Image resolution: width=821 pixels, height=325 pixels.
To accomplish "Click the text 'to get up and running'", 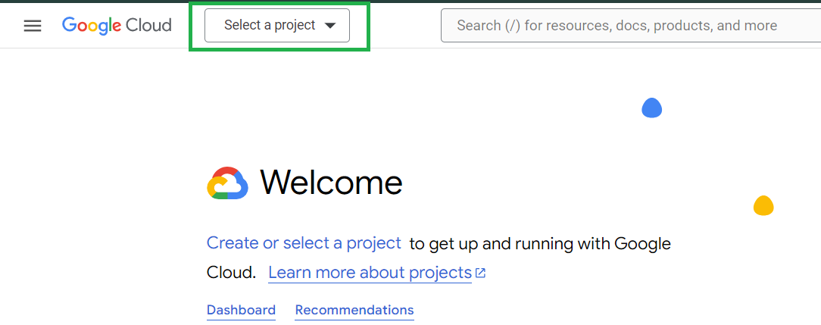I will click(x=494, y=243).
